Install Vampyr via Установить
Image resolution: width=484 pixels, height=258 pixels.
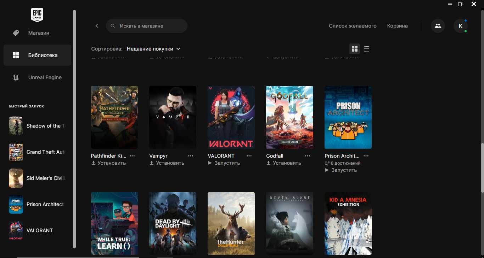pos(167,163)
